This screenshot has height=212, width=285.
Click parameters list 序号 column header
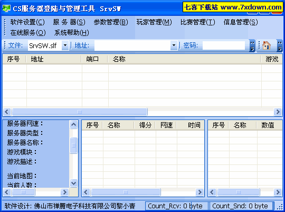[218, 125]
